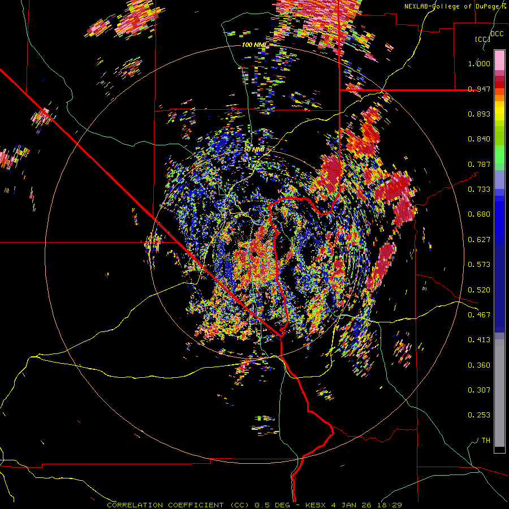Screen dimensions: 509x509
Task: Select the 0.680 legend value
Action: 479,214
